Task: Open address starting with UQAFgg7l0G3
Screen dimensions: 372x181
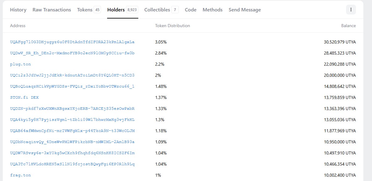Action: tap(72, 42)
